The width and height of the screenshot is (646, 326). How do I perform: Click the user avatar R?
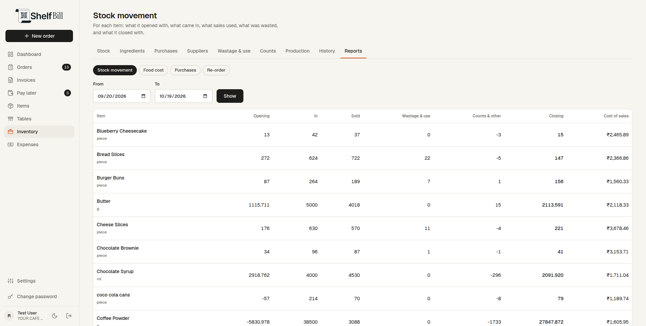pyautogui.click(x=9, y=316)
